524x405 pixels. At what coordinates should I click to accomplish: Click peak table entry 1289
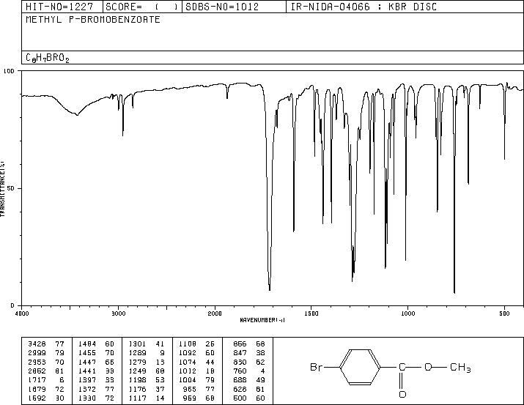[137, 353]
